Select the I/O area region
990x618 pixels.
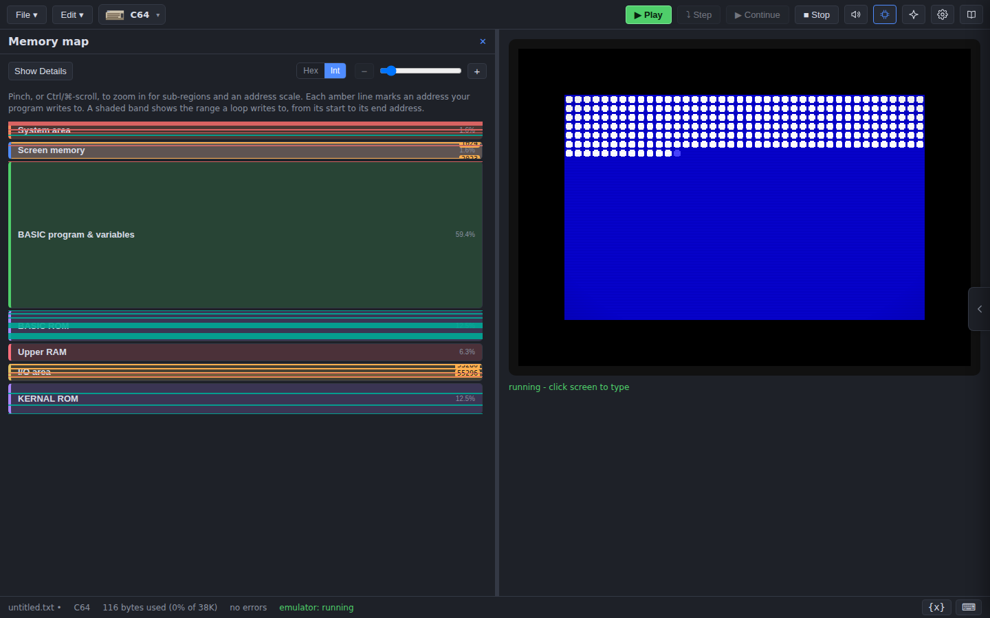point(245,372)
